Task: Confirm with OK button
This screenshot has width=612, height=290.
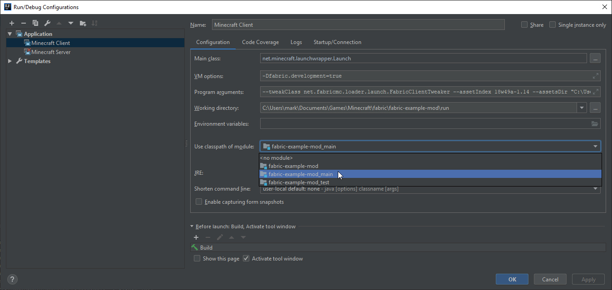Action: click(512, 280)
